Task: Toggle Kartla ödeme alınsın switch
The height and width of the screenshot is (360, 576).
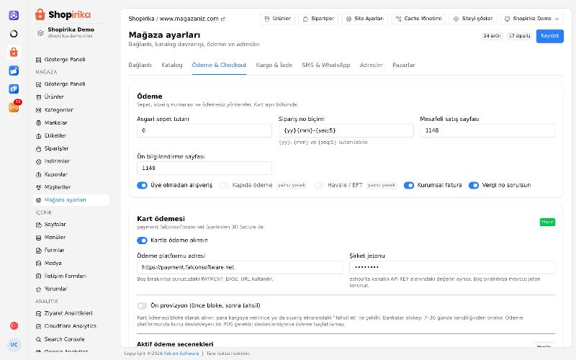Action: tap(142, 240)
